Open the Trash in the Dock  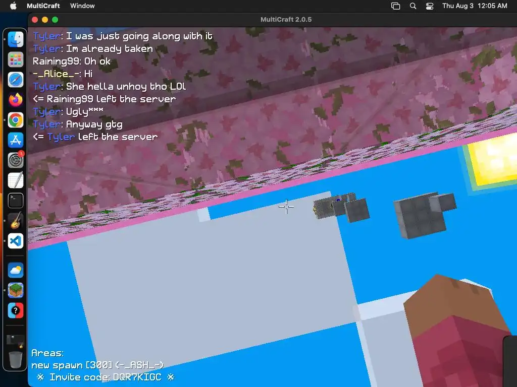point(16,360)
